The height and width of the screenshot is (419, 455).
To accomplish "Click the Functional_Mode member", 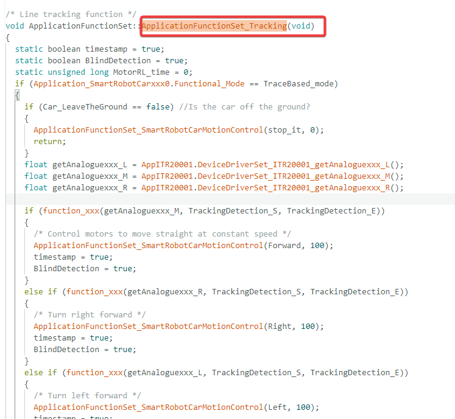I will [x=209, y=84].
